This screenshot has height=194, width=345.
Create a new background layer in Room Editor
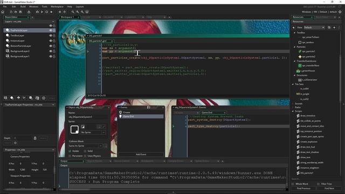click(5, 98)
